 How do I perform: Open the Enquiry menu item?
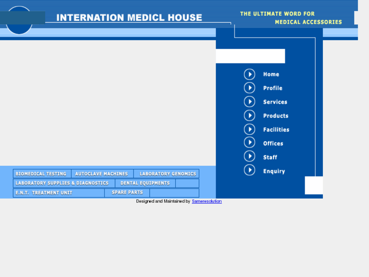click(x=274, y=171)
